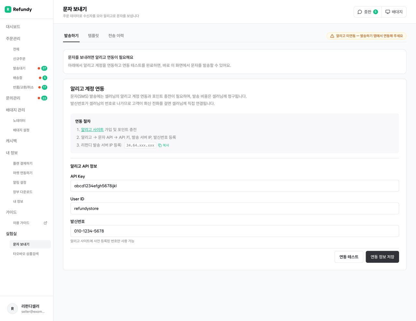The image size is (416, 321).
Task: Open the 전송 이력 tab
Action: coord(116,36)
